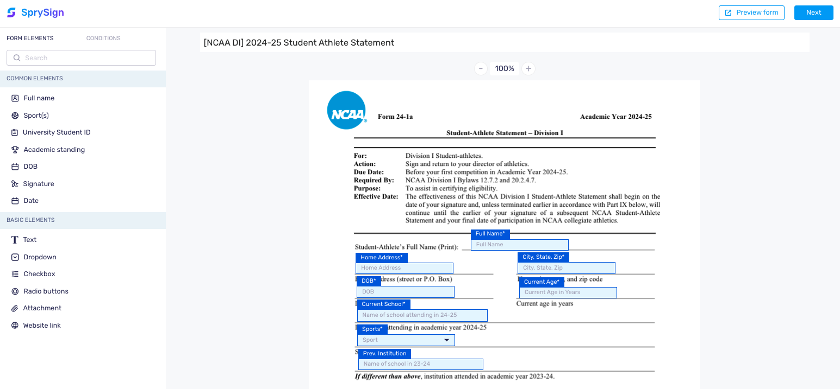840x389 pixels.
Task: Switch to the Conditions tab
Action: tap(103, 39)
